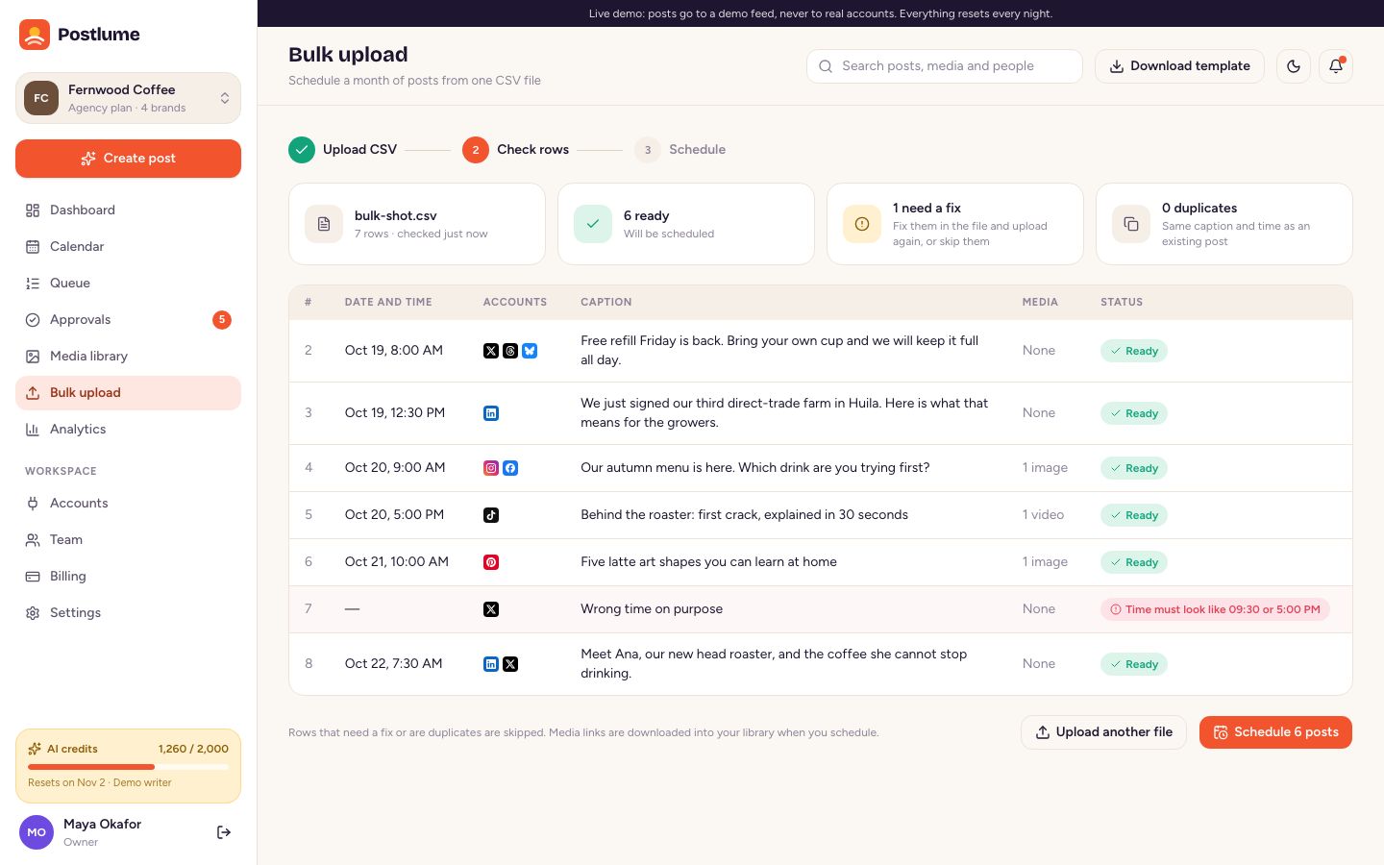Viewport: 1384px width, 865px height.
Task: Open notifications bell
Action: 1336,66
